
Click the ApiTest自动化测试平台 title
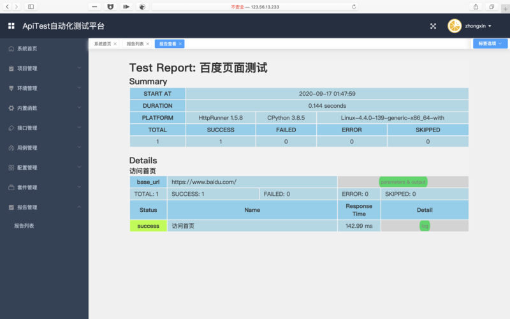pyautogui.click(x=63, y=26)
